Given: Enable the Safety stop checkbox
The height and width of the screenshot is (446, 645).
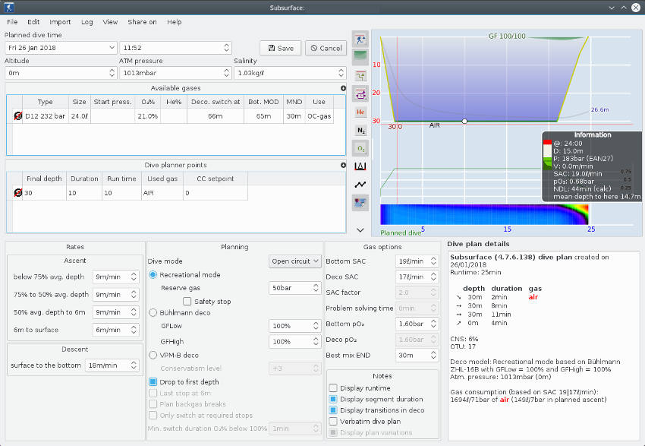Looking at the screenshot, I should 187,302.
